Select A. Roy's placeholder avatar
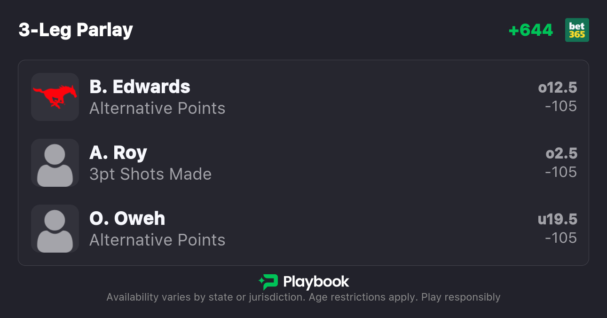 click(x=55, y=163)
